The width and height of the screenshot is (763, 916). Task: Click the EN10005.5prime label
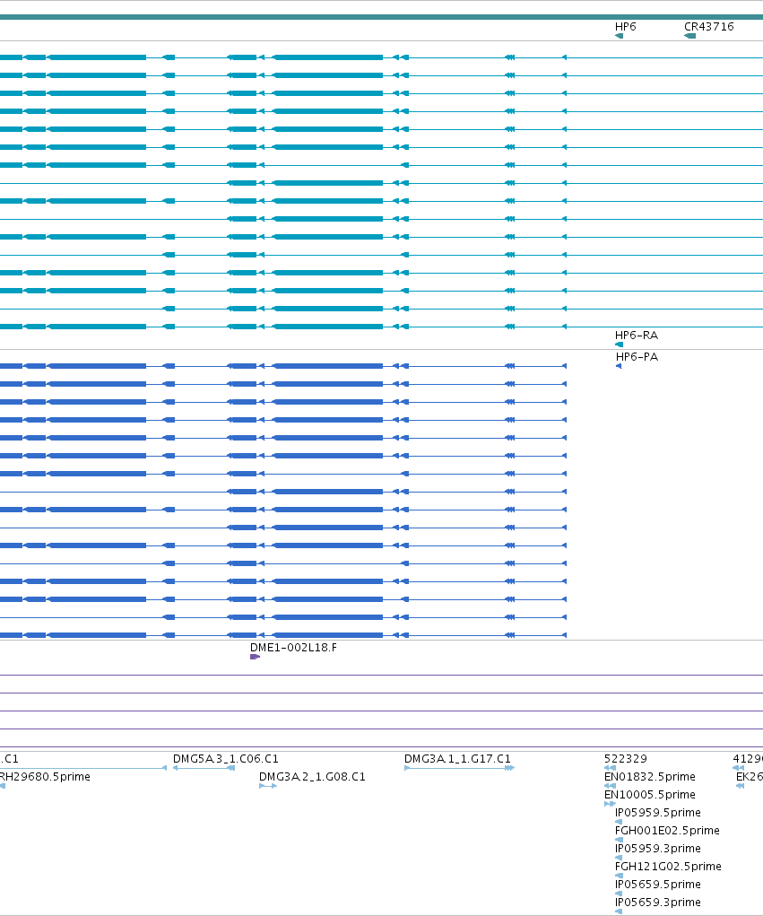coord(650,795)
